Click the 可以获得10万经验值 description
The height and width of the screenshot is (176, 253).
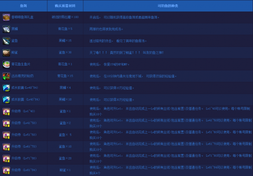coord(112,88)
